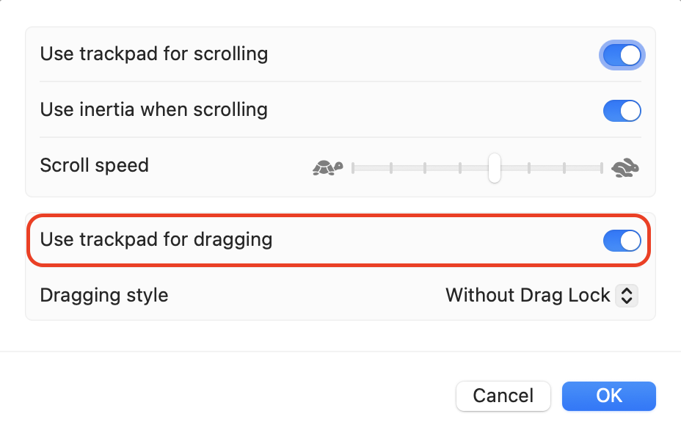The height and width of the screenshot is (430, 681).
Task: Click the Use inertia when scrolling label
Action: click(153, 110)
